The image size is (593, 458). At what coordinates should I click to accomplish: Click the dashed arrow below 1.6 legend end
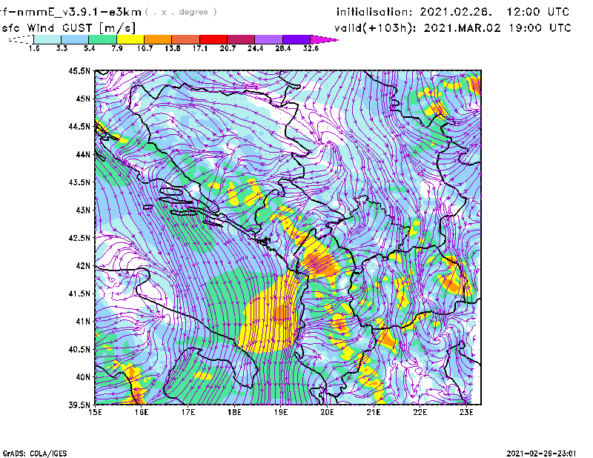click(x=21, y=39)
